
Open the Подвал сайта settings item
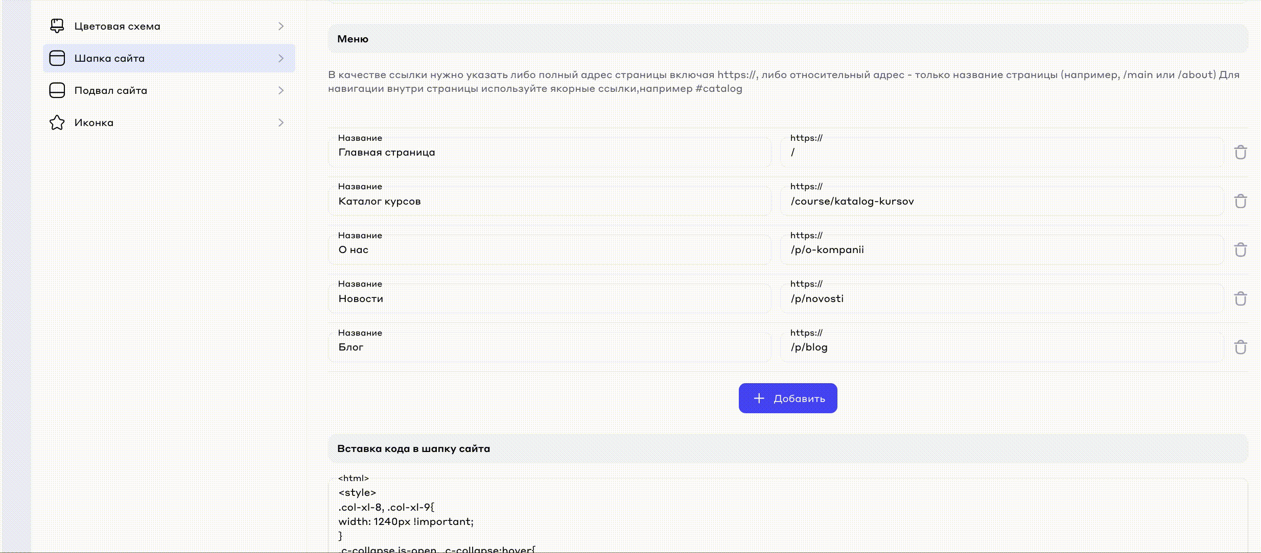click(169, 90)
